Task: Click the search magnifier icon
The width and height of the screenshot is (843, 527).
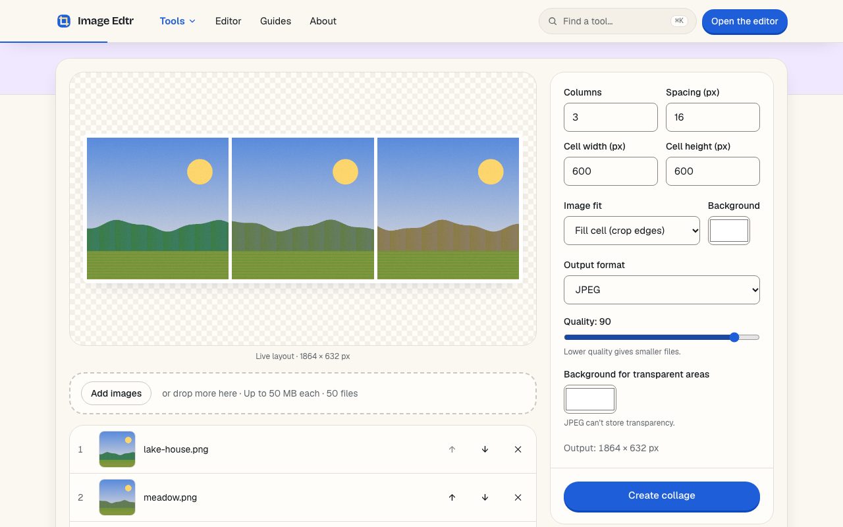Action: (x=553, y=21)
